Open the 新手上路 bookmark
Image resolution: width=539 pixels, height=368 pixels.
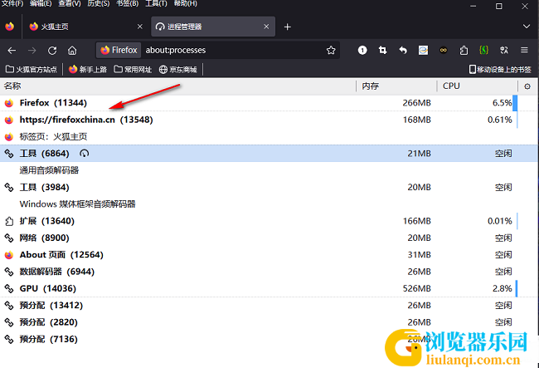point(88,70)
